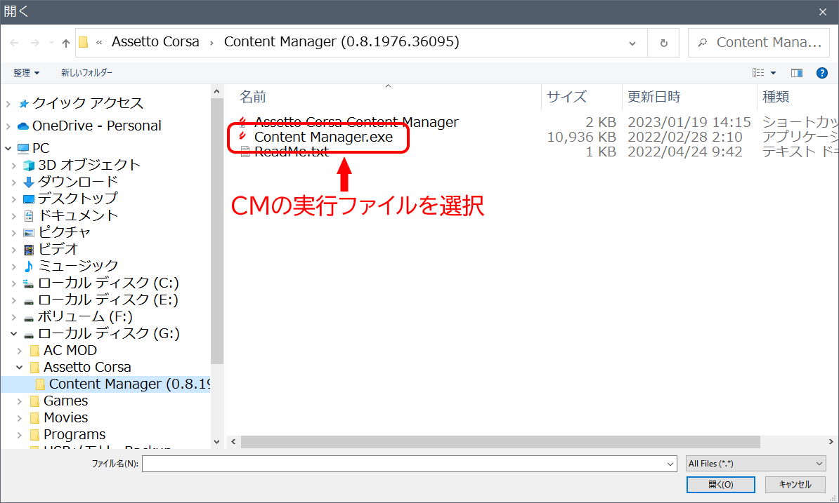Click the address bar folder icon
The width and height of the screenshot is (839, 503).
click(x=84, y=42)
